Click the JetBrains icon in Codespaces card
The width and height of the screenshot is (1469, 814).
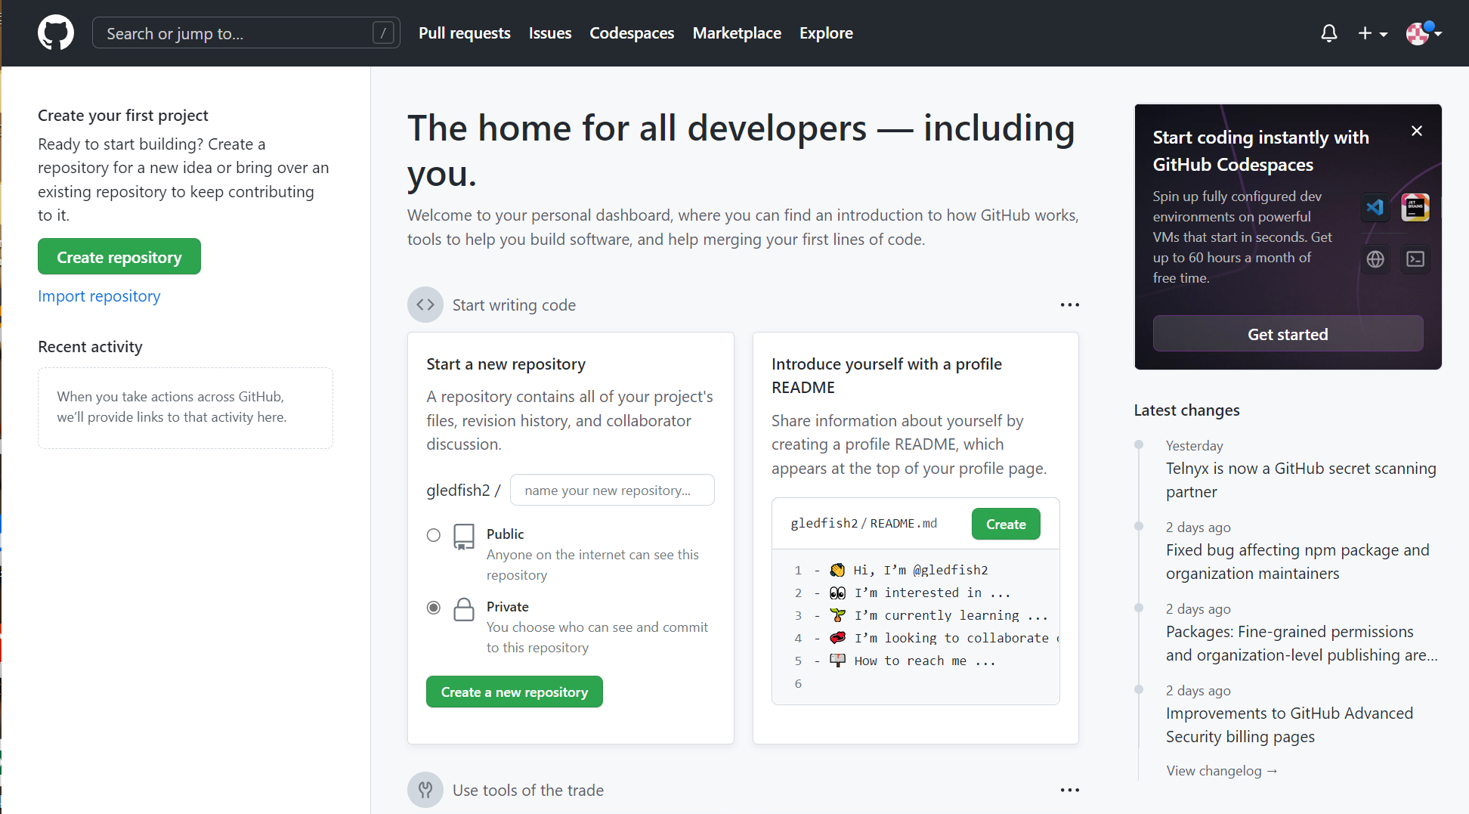1415,207
